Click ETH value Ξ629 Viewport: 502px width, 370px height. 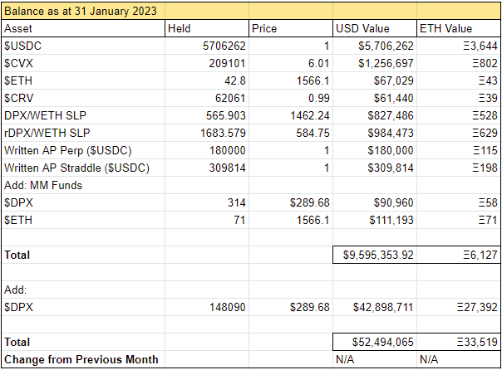(485, 133)
